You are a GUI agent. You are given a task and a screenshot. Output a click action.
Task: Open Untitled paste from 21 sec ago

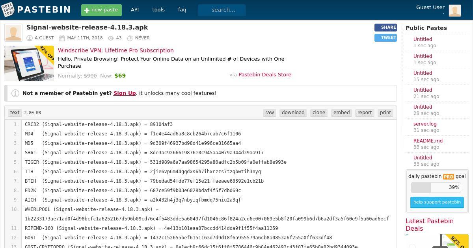click(x=423, y=90)
